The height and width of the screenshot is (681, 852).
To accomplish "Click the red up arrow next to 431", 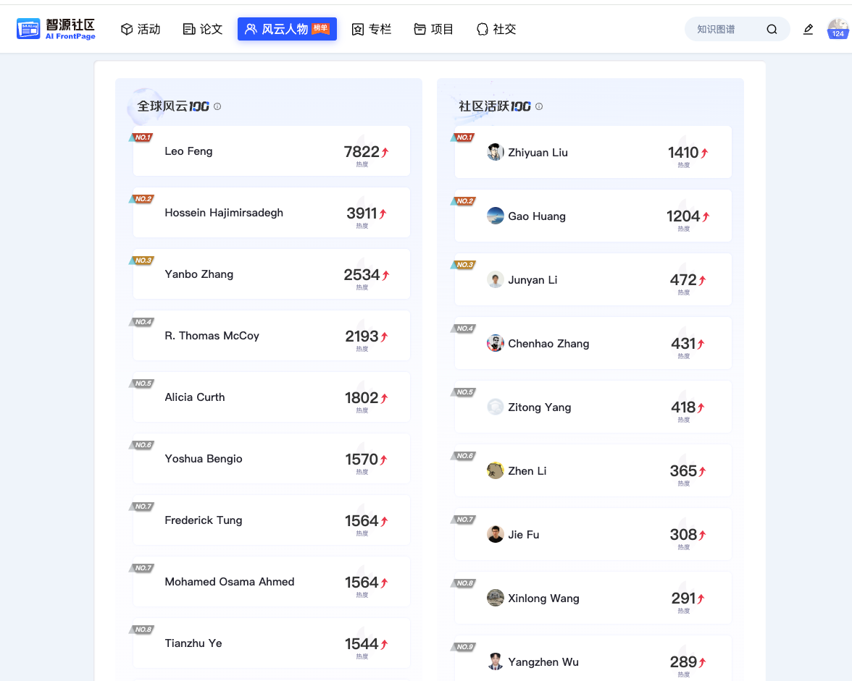I will click(701, 344).
